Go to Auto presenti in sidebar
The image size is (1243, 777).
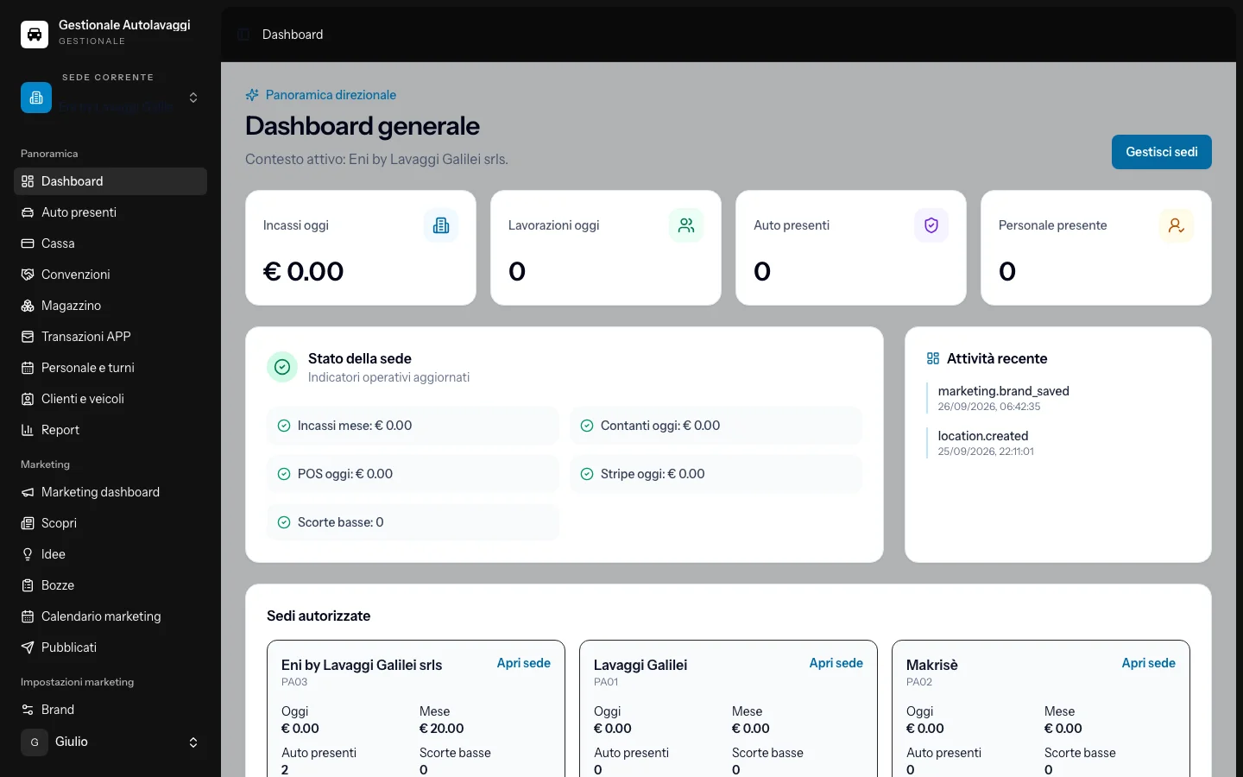pyautogui.click(x=110, y=212)
